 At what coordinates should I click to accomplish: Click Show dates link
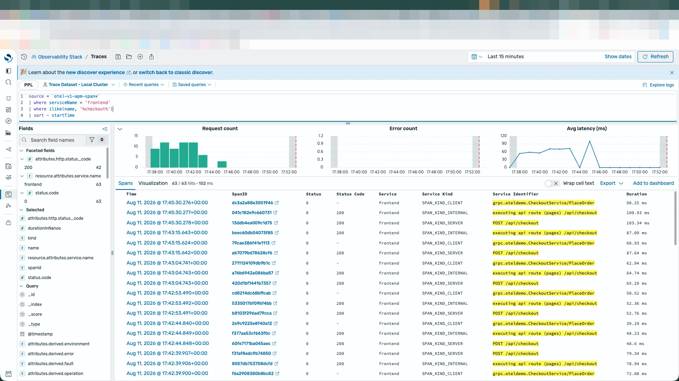click(618, 57)
